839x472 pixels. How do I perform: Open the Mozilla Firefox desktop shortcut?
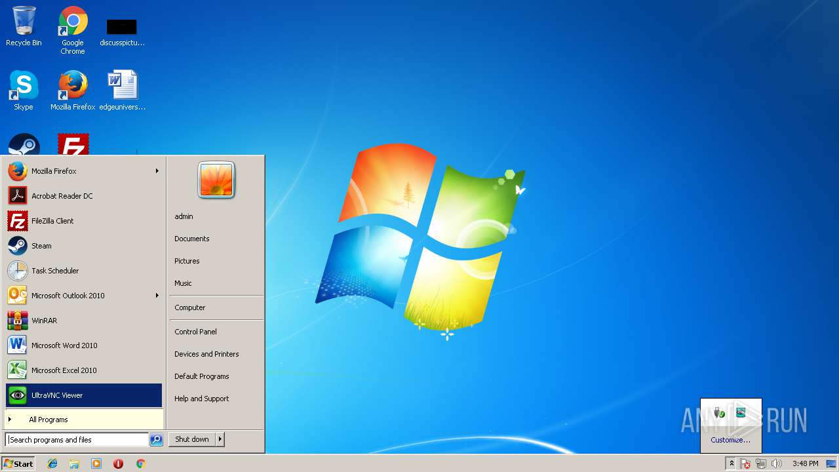coord(73,90)
